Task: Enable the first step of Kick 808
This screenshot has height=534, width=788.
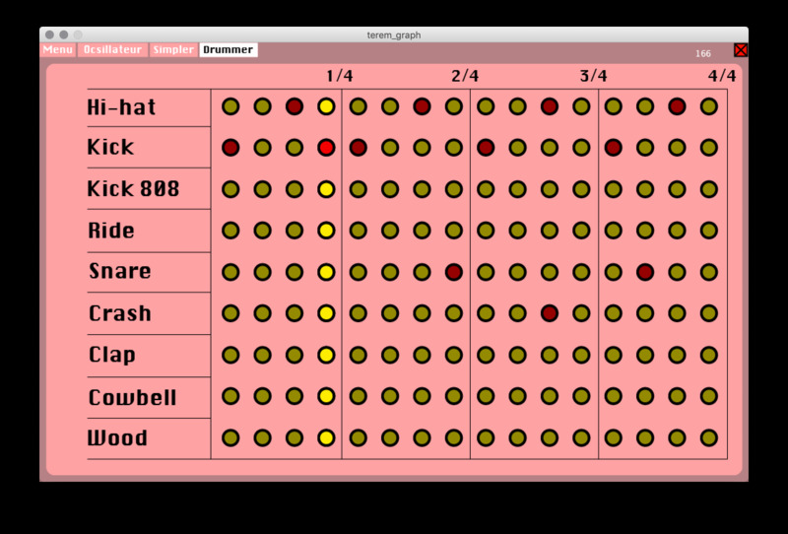Action: point(230,189)
